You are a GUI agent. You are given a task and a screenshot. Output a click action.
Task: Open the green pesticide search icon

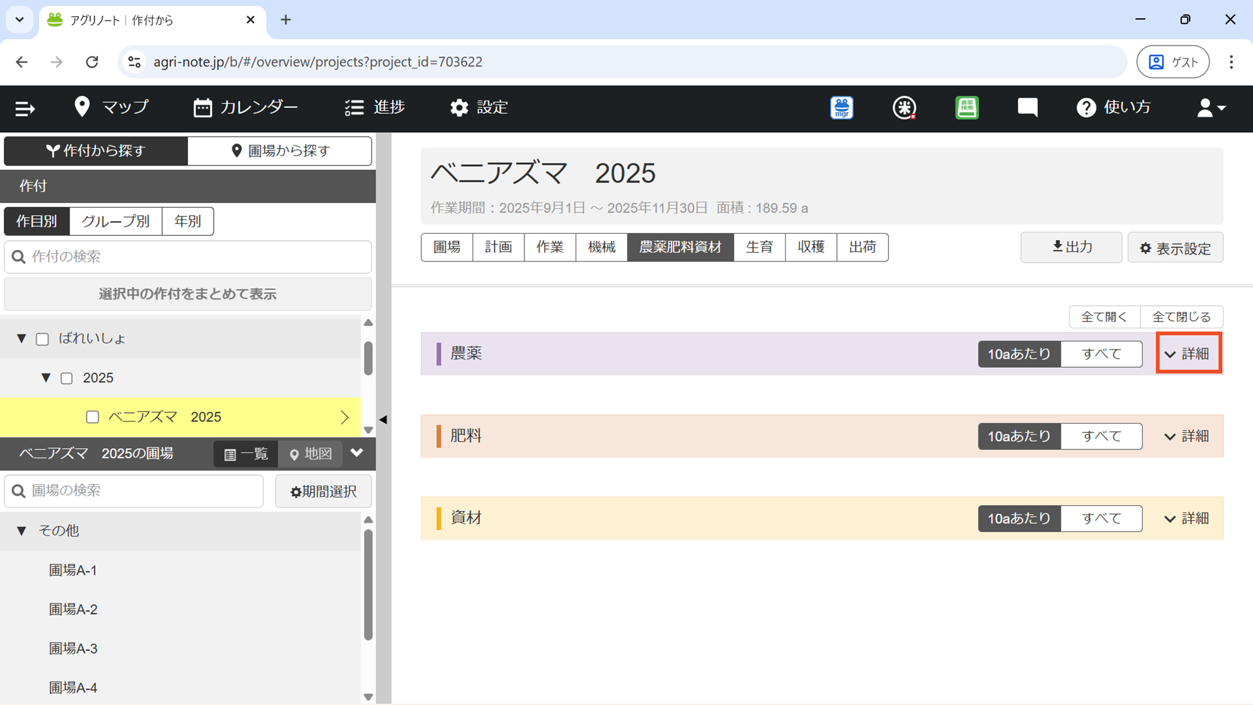(967, 108)
